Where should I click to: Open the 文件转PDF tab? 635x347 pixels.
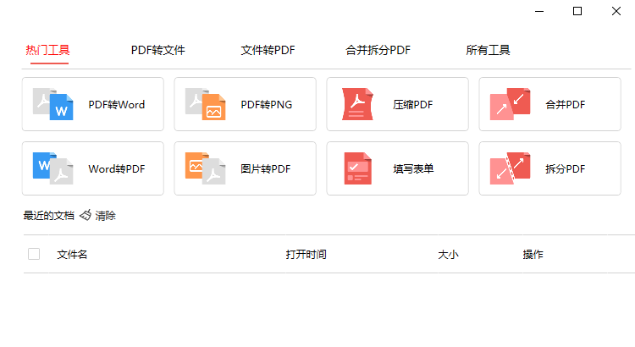[x=268, y=50]
